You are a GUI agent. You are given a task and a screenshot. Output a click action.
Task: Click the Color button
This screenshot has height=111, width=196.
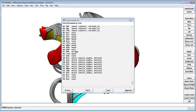point(189,78)
